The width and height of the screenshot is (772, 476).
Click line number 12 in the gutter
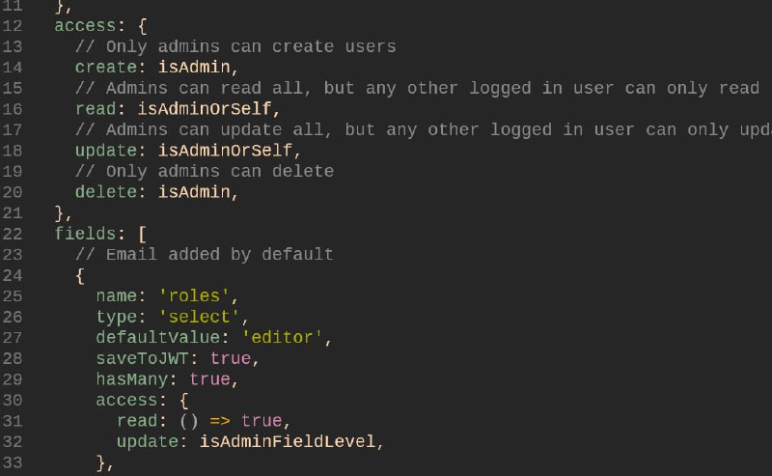(13, 26)
